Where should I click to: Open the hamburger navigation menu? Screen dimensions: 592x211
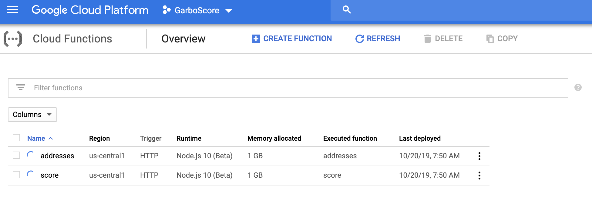(13, 10)
